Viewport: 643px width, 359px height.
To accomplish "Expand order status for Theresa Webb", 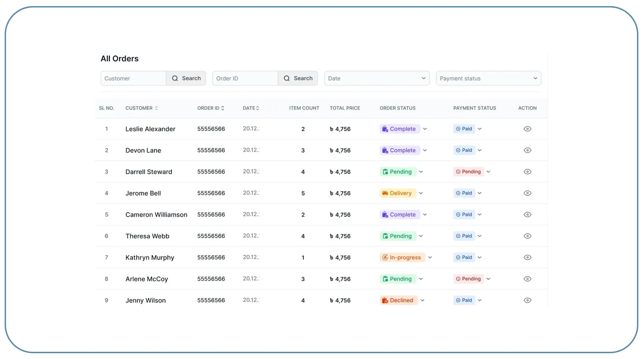I will [x=421, y=236].
